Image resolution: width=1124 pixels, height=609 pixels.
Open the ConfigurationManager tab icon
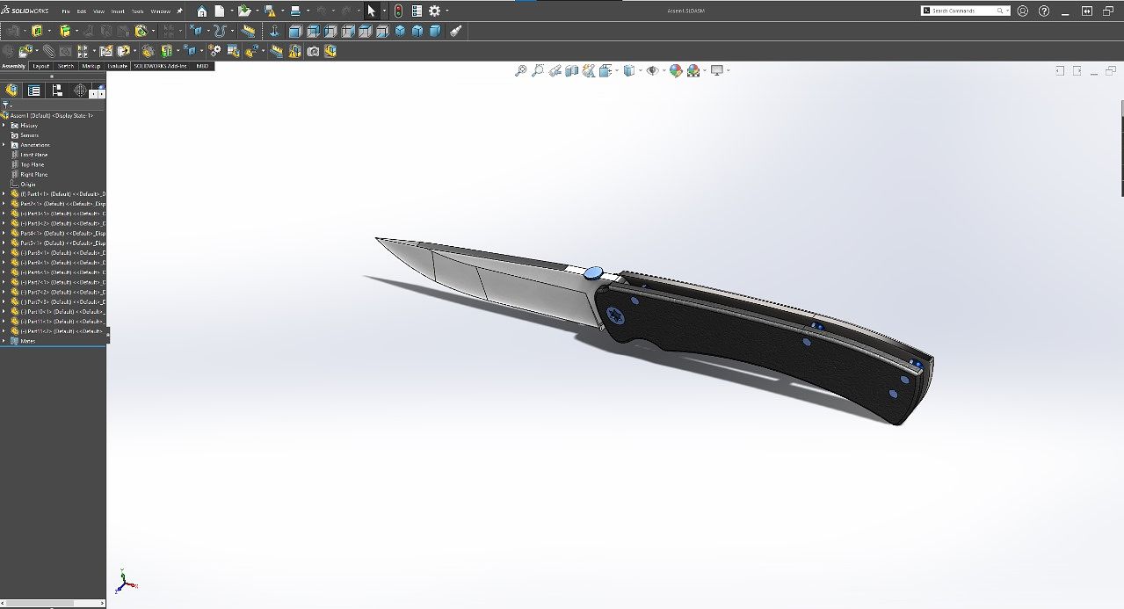pos(57,90)
